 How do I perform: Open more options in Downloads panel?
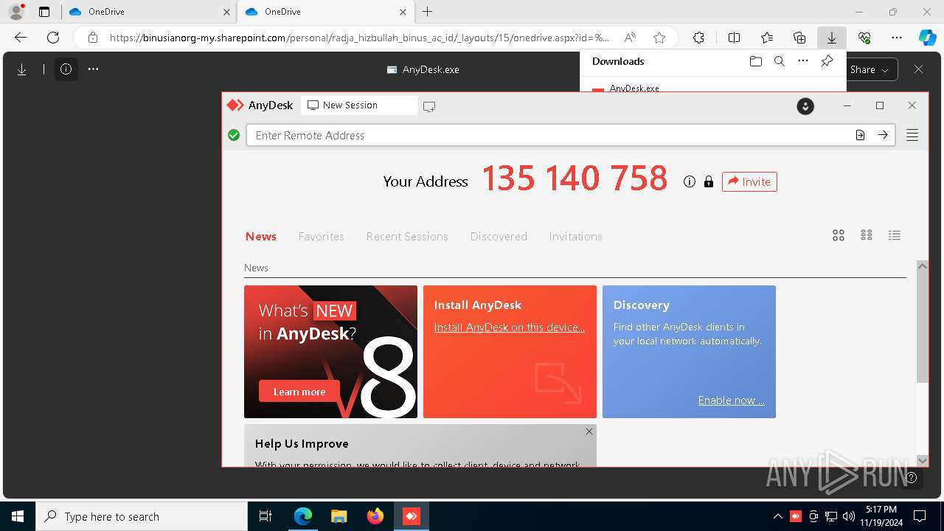point(803,61)
